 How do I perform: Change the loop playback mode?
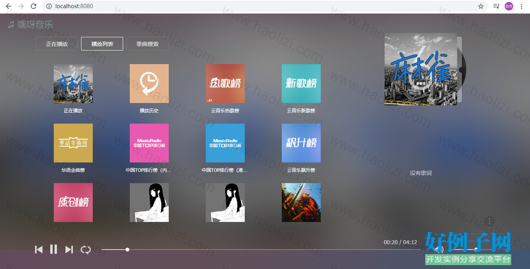click(86, 250)
